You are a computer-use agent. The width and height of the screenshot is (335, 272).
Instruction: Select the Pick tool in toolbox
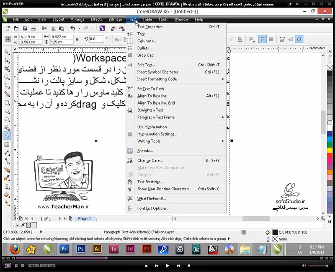7,52
